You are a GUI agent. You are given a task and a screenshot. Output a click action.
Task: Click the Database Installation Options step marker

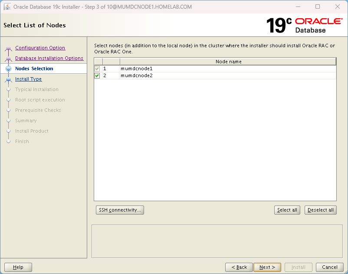(x=8, y=59)
